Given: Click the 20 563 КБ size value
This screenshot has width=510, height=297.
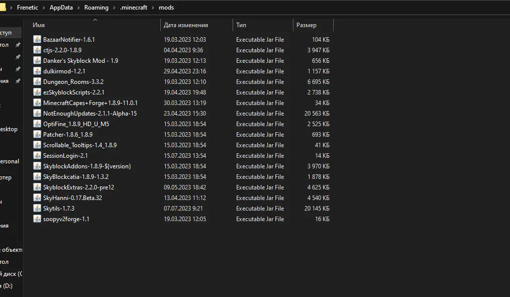Looking at the screenshot, I should pyautogui.click(x=317, y=114).
